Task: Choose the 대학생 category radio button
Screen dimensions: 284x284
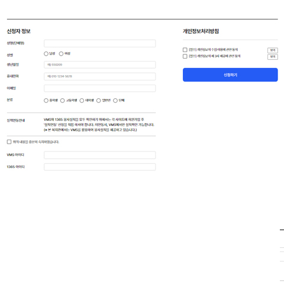Action: pyautogui.click(x=82, y=101)
